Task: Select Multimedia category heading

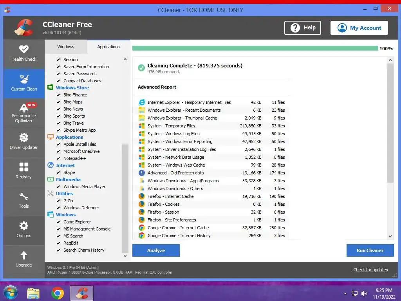Action: (x=68, y=180)
